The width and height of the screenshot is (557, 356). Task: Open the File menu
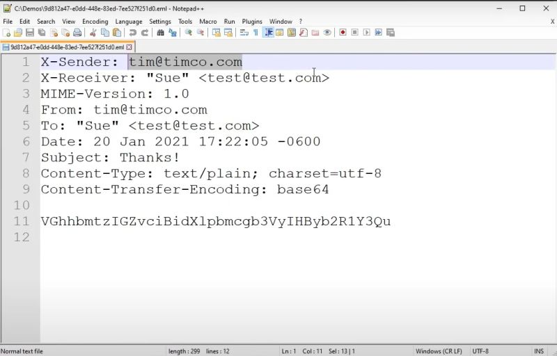tap(8, 22)
